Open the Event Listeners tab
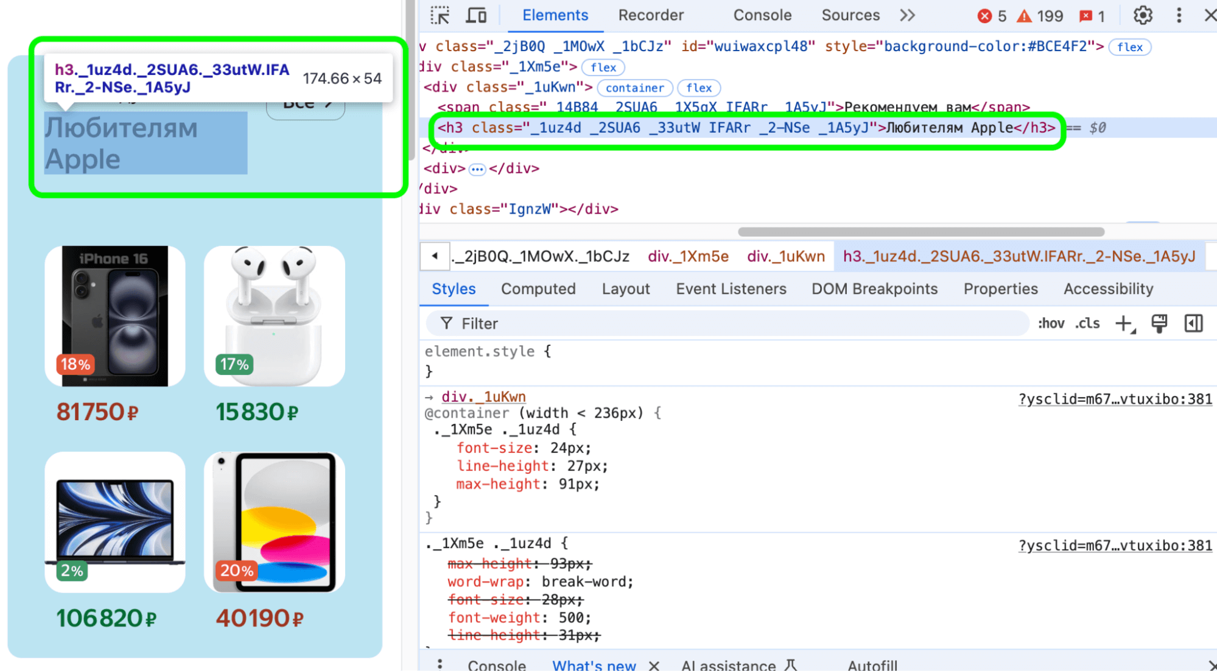Screen dimensions: 1217x671 [731, 289]
